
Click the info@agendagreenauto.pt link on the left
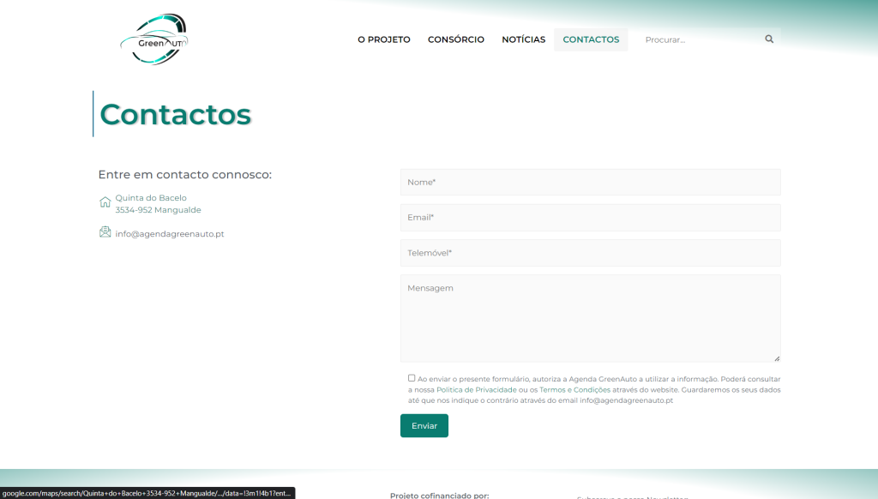tap(169, 233)
